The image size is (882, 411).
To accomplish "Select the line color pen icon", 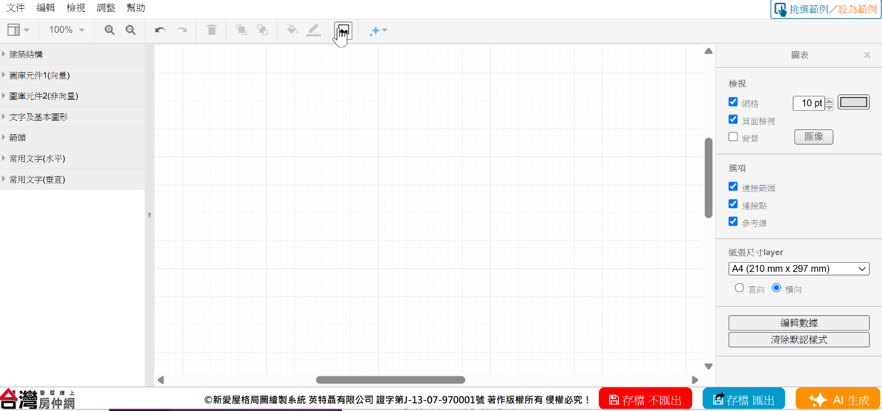I will (314, 30).
